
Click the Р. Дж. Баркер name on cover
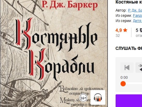pos(70,5)
